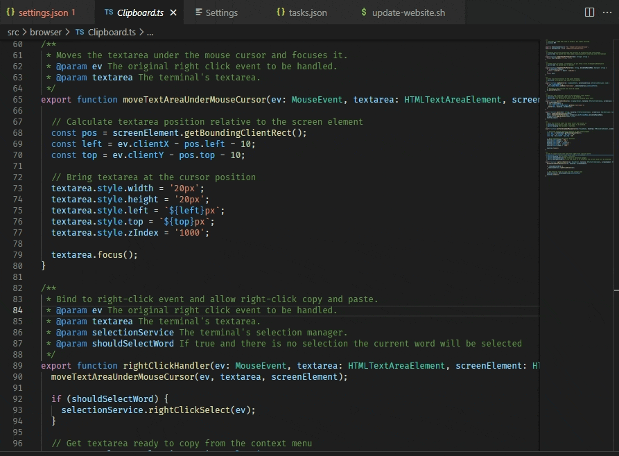Click the minimap code overview
Screen dimensions: 619x456
(578, 107)
